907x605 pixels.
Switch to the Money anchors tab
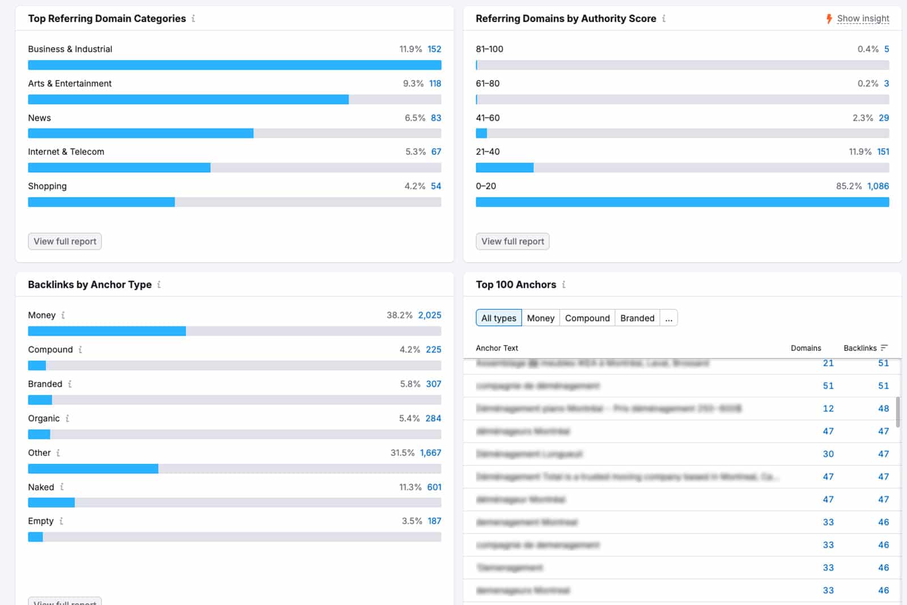pyautogui.click(x=540, y=318)
